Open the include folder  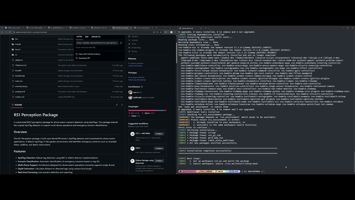pyautogui.click(x=18, y=44)
